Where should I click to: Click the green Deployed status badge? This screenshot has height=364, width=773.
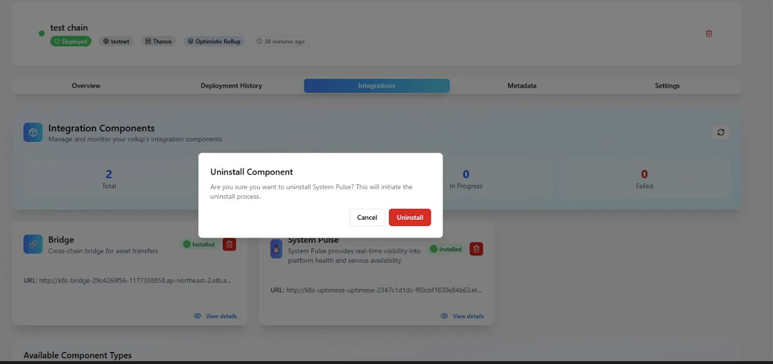click(71, 41)
